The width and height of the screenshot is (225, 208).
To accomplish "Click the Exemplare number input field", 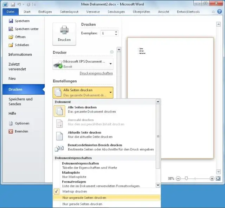I will 107,33.
